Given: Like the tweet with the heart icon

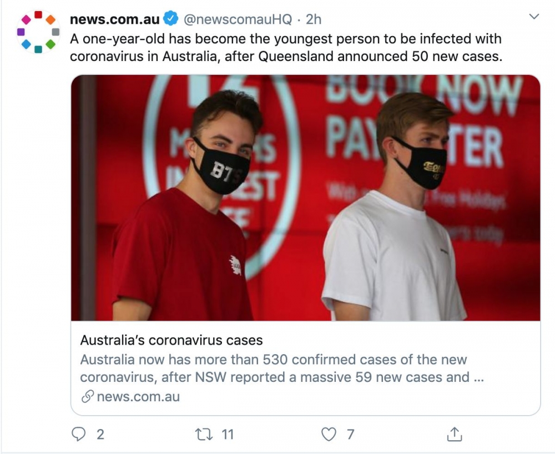Looking at the screenshot, I should pyautogui.click(x=329, y=434).
